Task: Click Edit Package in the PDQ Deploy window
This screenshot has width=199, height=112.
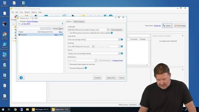Action: click(x=180, y=26)
